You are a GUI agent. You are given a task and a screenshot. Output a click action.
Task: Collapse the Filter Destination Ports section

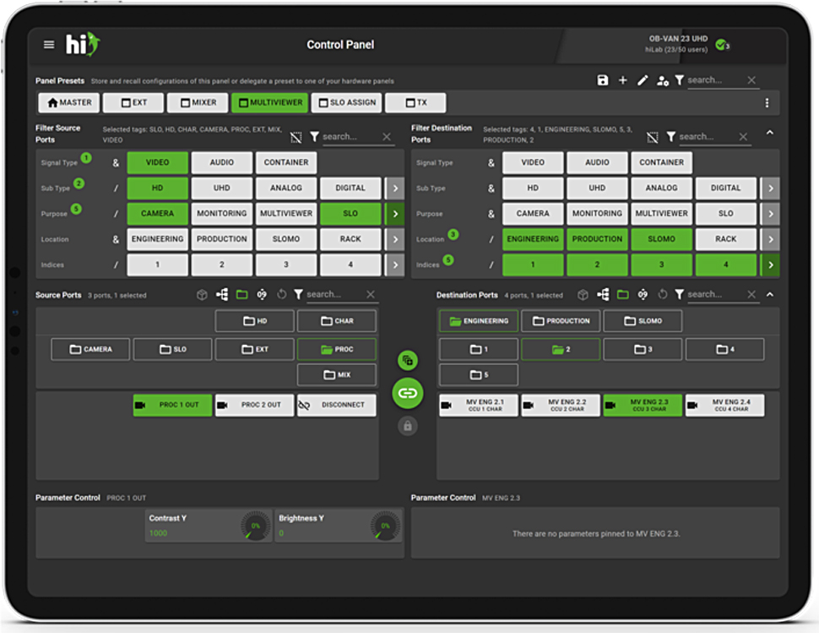(769, 134)
